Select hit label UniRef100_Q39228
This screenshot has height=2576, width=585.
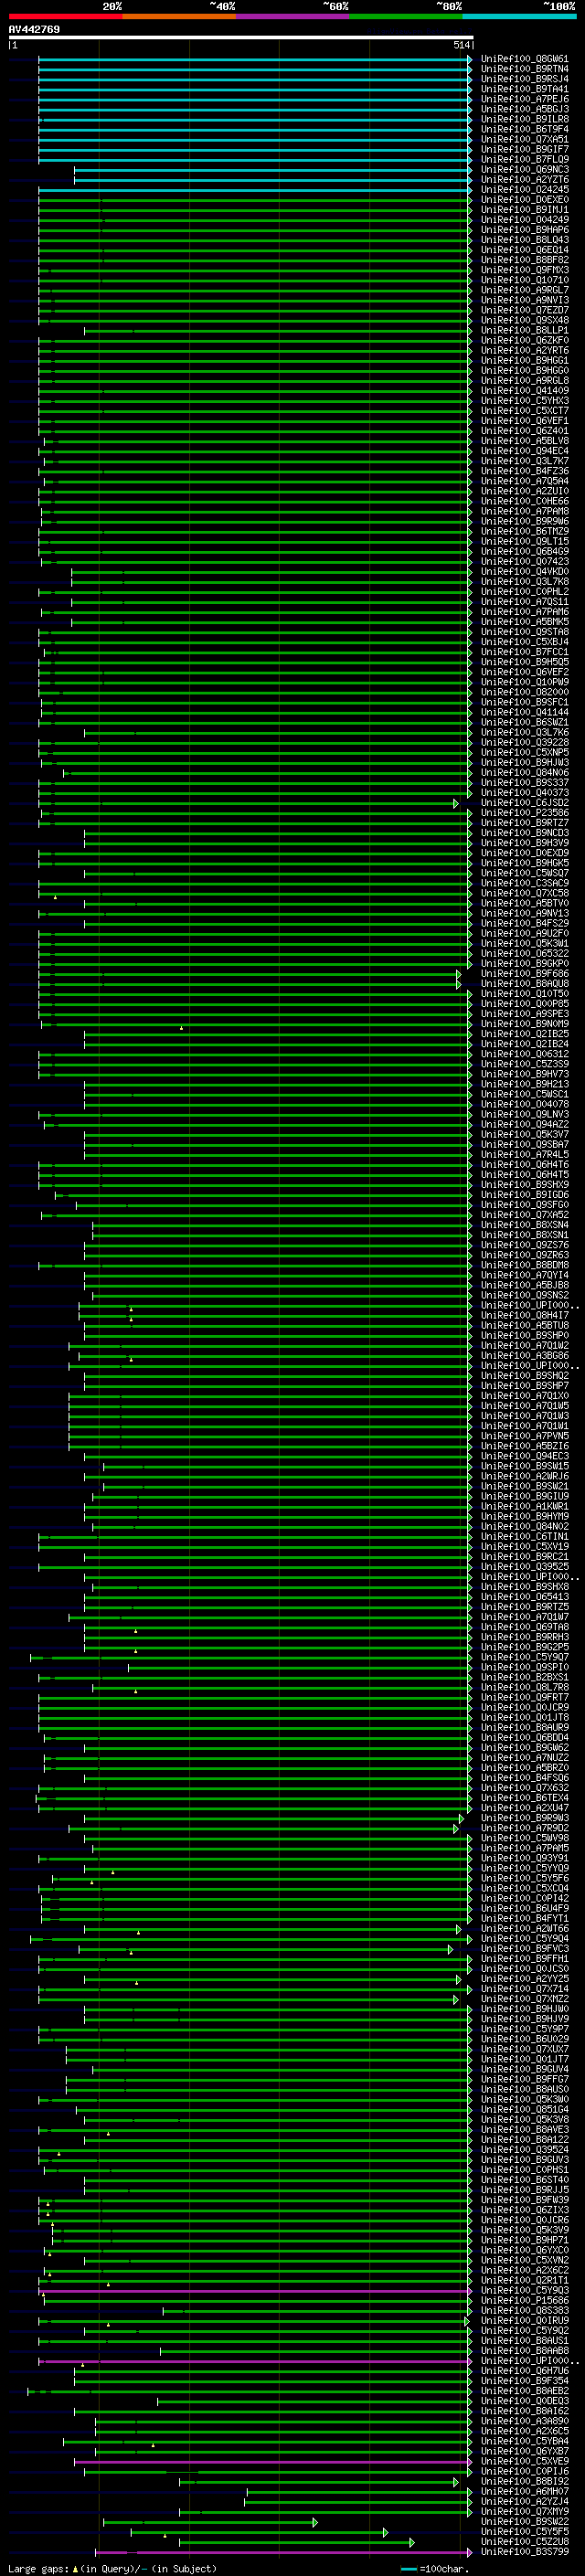pyautogui.click(x=525, y=742)
